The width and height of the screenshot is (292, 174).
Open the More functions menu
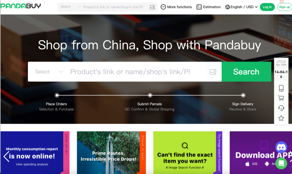tap(176, 7)
